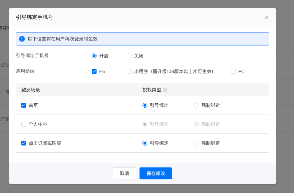The image size is (294, 193).
Task: Click info icon next to 授权类型
Action: tap(165, 90)
